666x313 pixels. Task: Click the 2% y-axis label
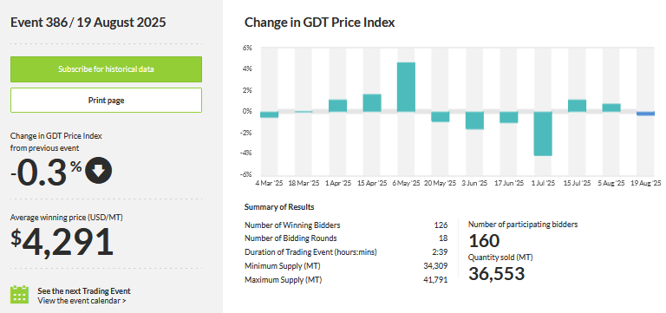click(x=247, y=90)
